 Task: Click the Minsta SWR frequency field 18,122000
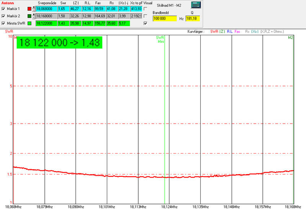pos(46,23)
